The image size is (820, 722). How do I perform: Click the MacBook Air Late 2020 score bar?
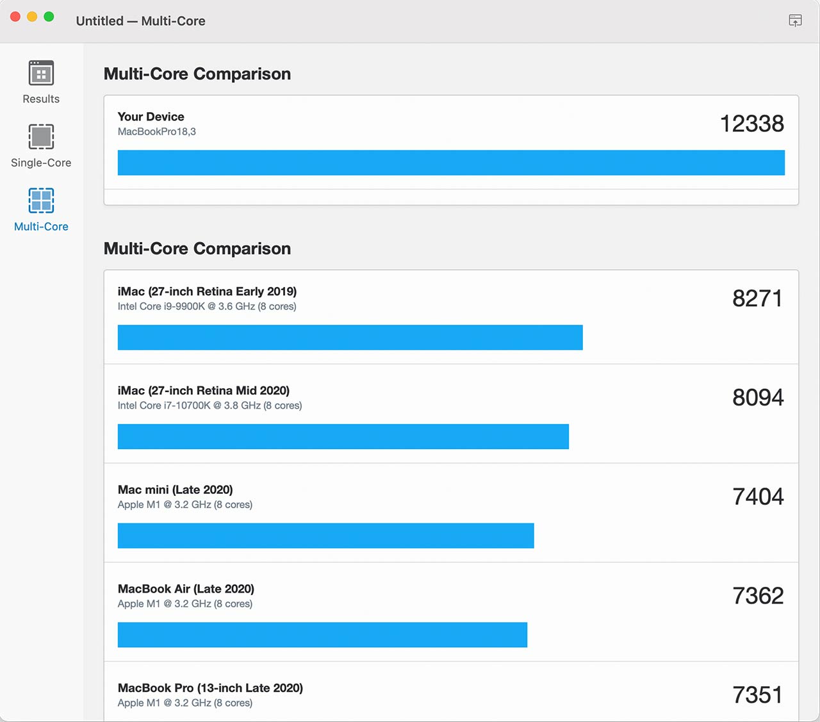coord(322,635)
